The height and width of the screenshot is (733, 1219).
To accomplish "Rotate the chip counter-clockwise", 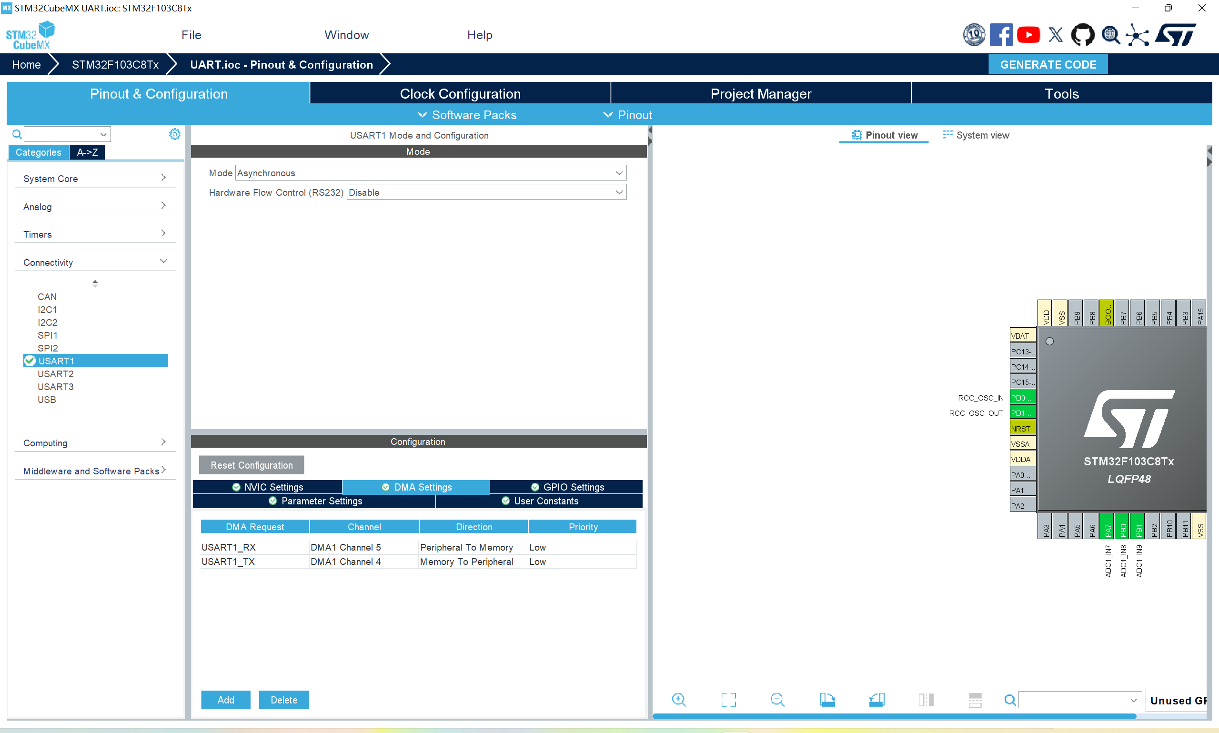I will click(876, 699).
